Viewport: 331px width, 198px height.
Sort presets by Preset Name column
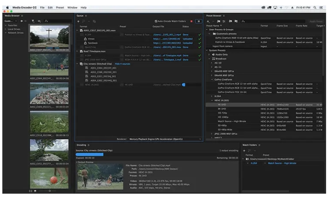pos(214,26)
